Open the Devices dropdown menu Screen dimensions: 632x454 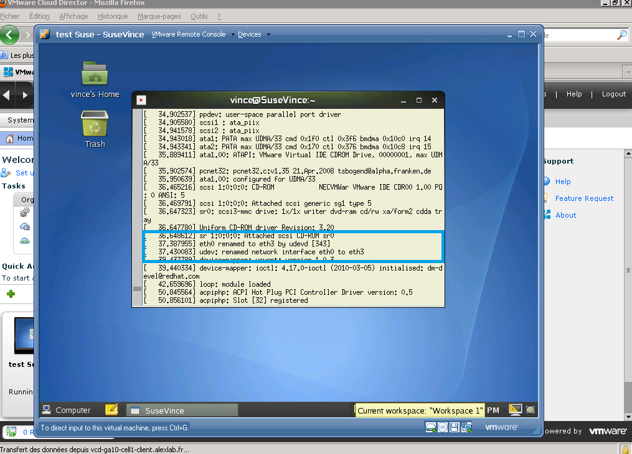pos(253,35)
